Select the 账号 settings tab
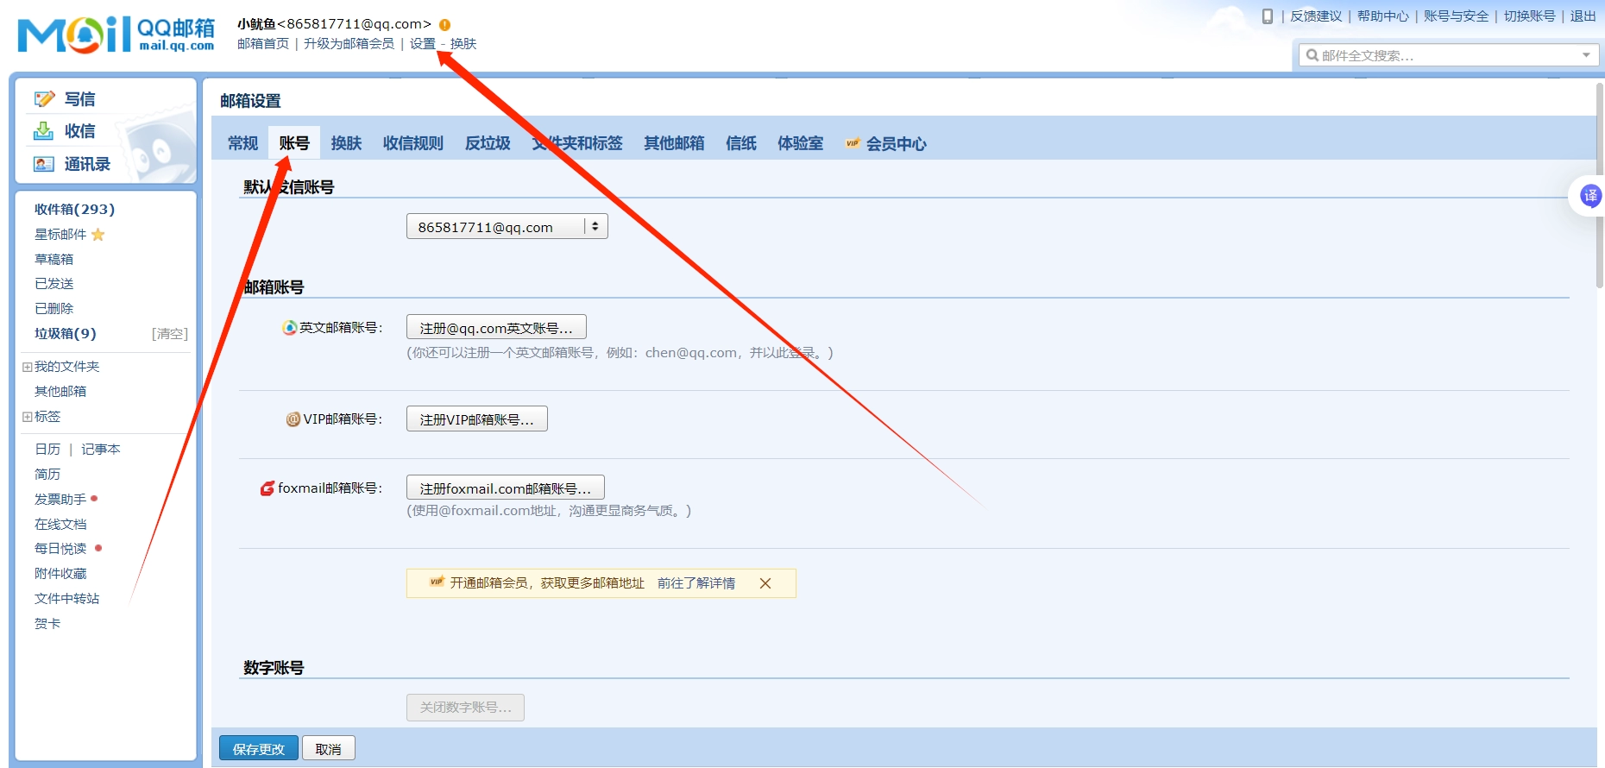The height and width of the screenshot is (768, 1605). [294, 143]
